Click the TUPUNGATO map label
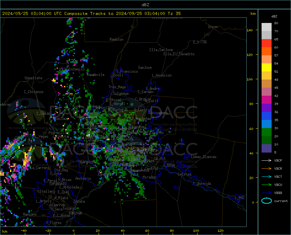This screenshot has height=235, width=291. (x=58, y=184)
